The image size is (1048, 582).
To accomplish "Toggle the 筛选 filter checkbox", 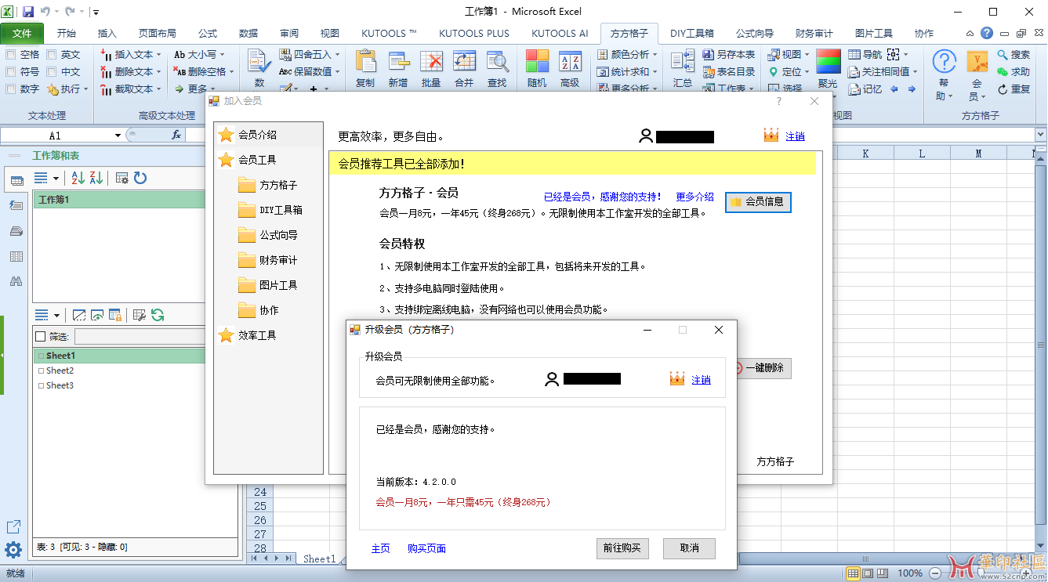I will click(39, 336).
